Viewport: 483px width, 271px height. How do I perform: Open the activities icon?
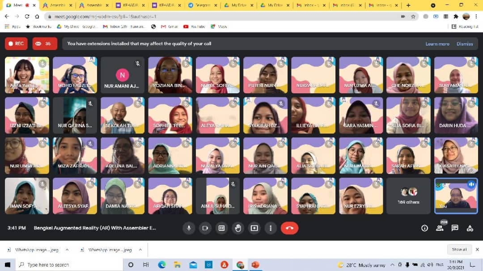[470, 228]
